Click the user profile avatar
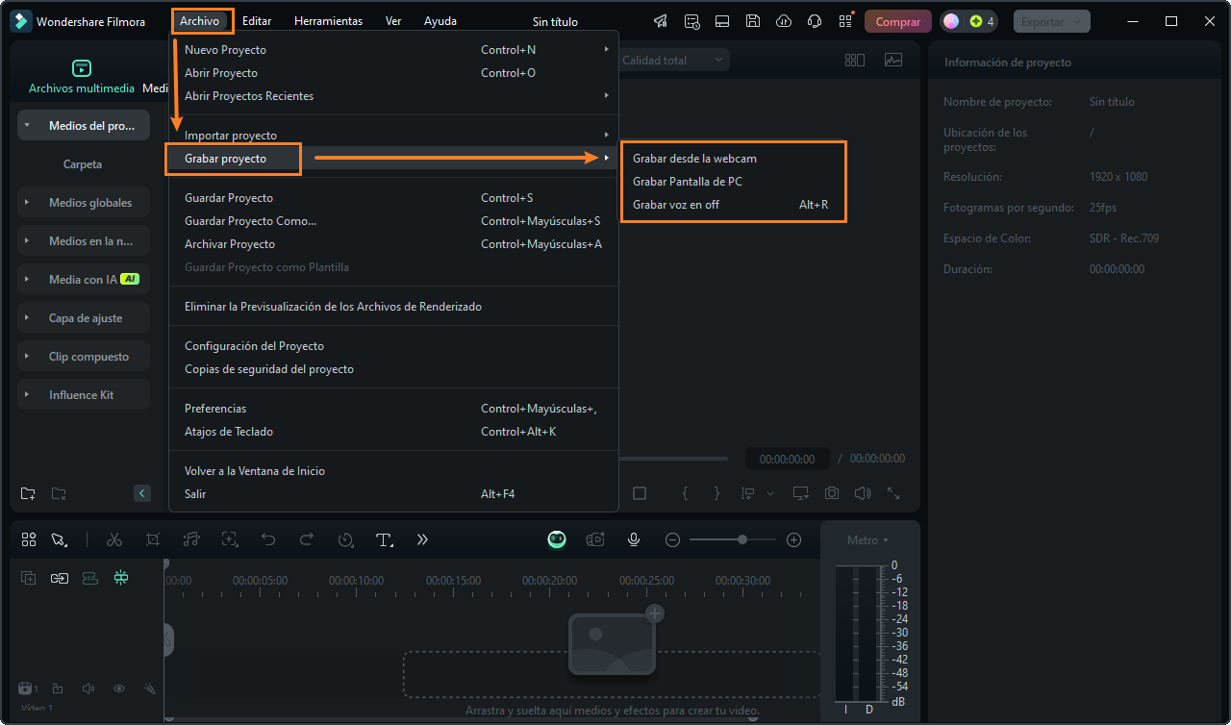The width and height of the screenshot is (1231, 725). pyautogui.click(x=950, y=21)
